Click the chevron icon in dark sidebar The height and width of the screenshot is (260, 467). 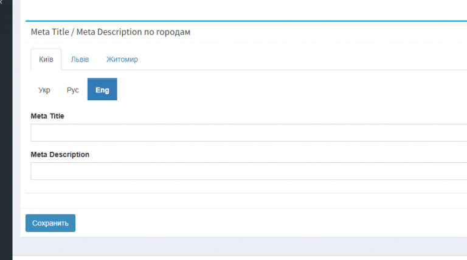tap(1, 2)
